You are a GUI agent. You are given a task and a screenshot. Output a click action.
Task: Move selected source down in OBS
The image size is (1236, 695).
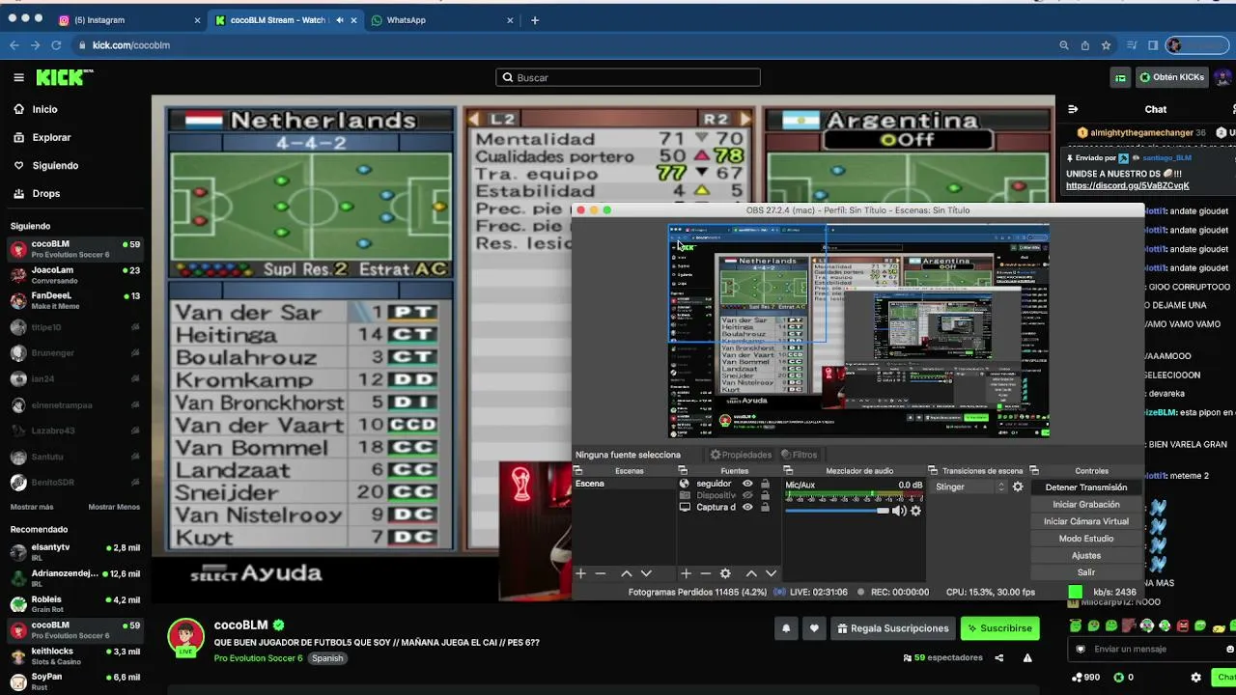pyautogui.click(x=771, y=573)
